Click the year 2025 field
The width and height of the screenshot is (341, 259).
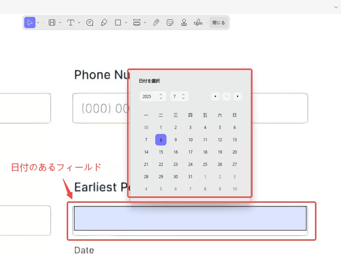[153, 96]
